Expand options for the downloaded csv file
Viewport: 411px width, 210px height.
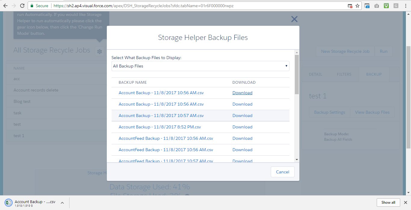tap(62, 202)
